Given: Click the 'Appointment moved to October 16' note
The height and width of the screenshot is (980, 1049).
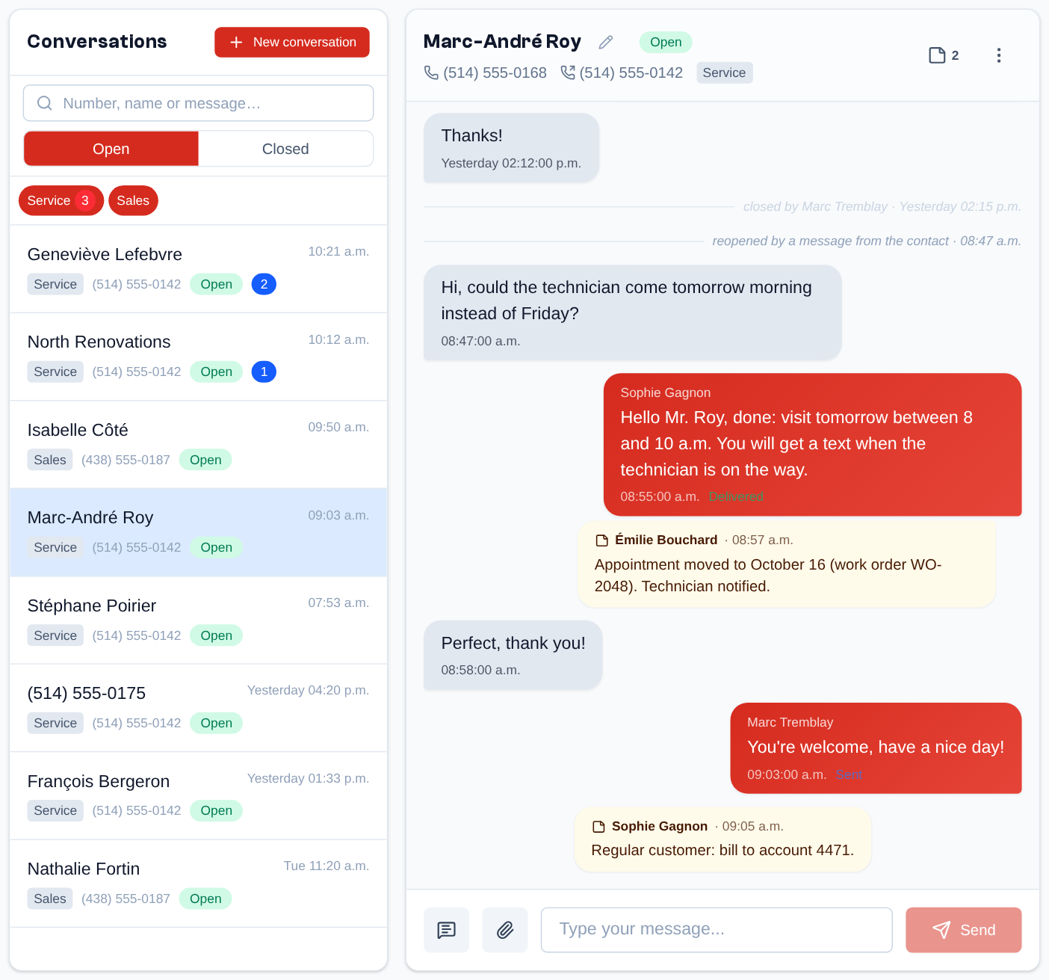Looking at the screenshot, I should 787,564.
